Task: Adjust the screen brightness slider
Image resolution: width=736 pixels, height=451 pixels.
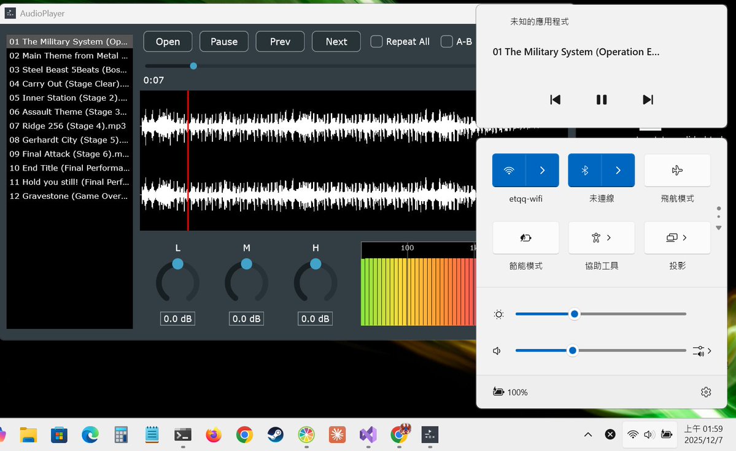Action: click(601, 314)
